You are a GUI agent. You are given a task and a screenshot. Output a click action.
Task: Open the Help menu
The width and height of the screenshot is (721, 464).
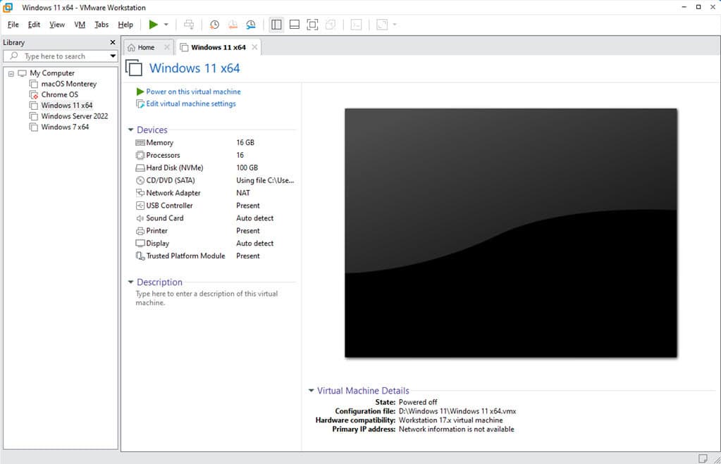click(125, 25)
